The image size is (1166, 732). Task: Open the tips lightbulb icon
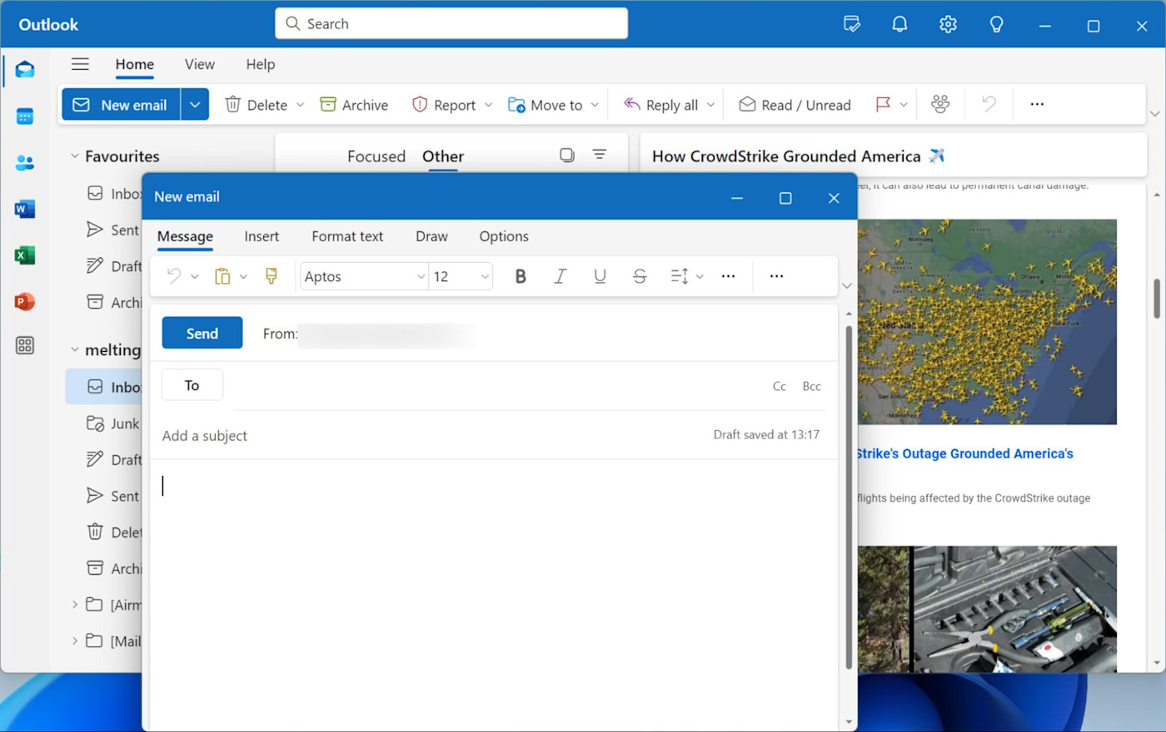click(996, 24)
